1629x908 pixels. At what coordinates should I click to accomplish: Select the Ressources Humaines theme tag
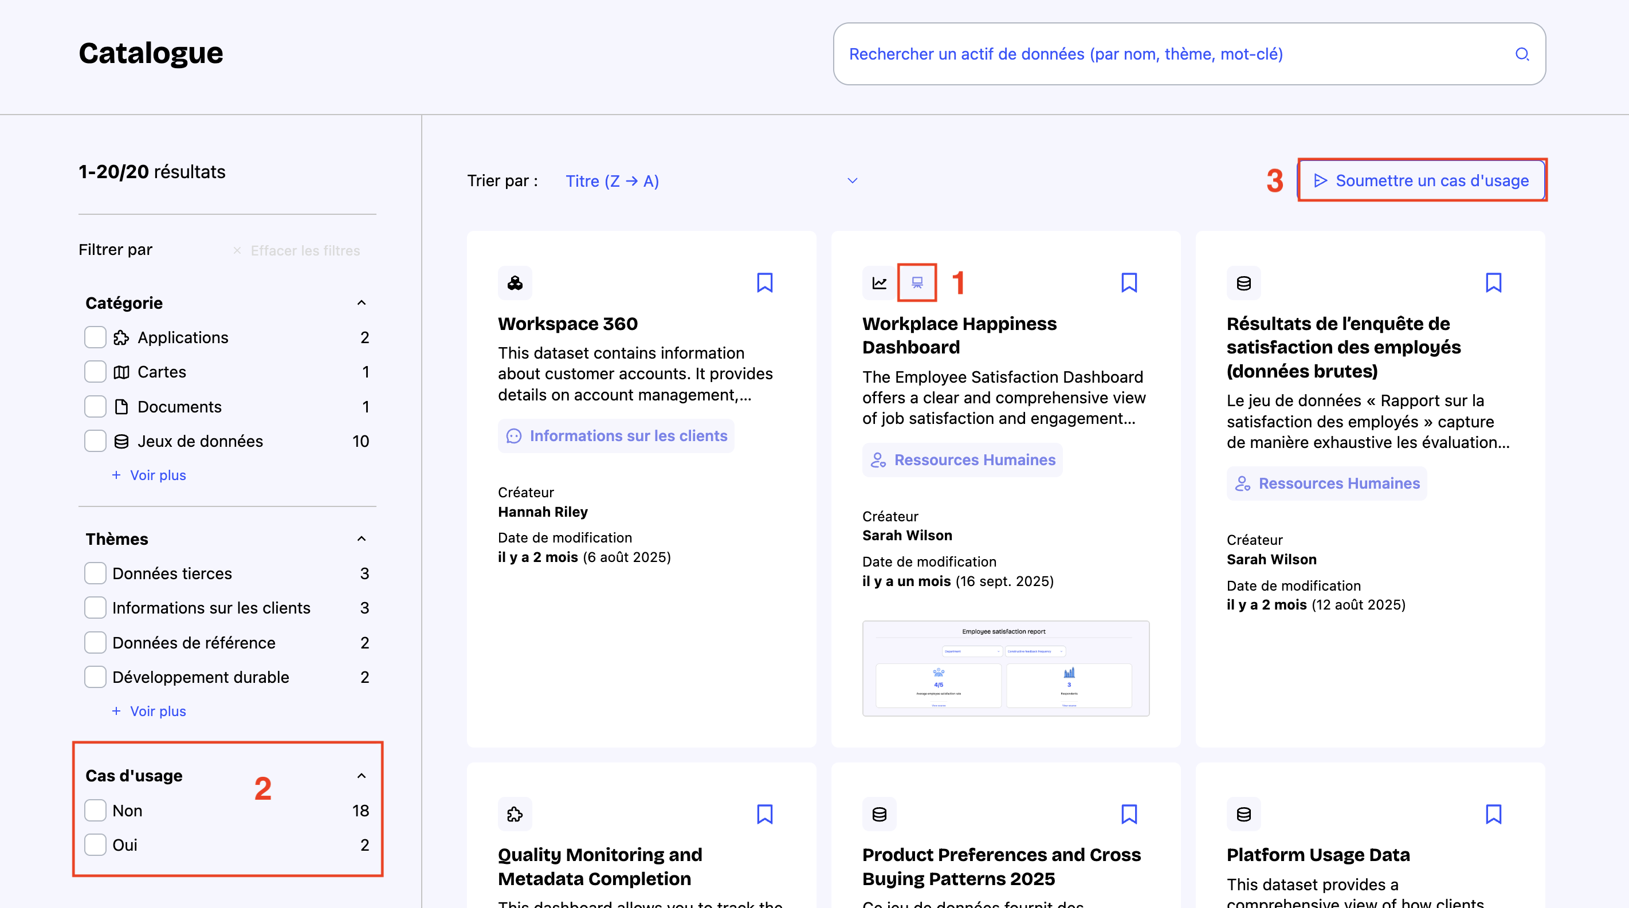962,459
